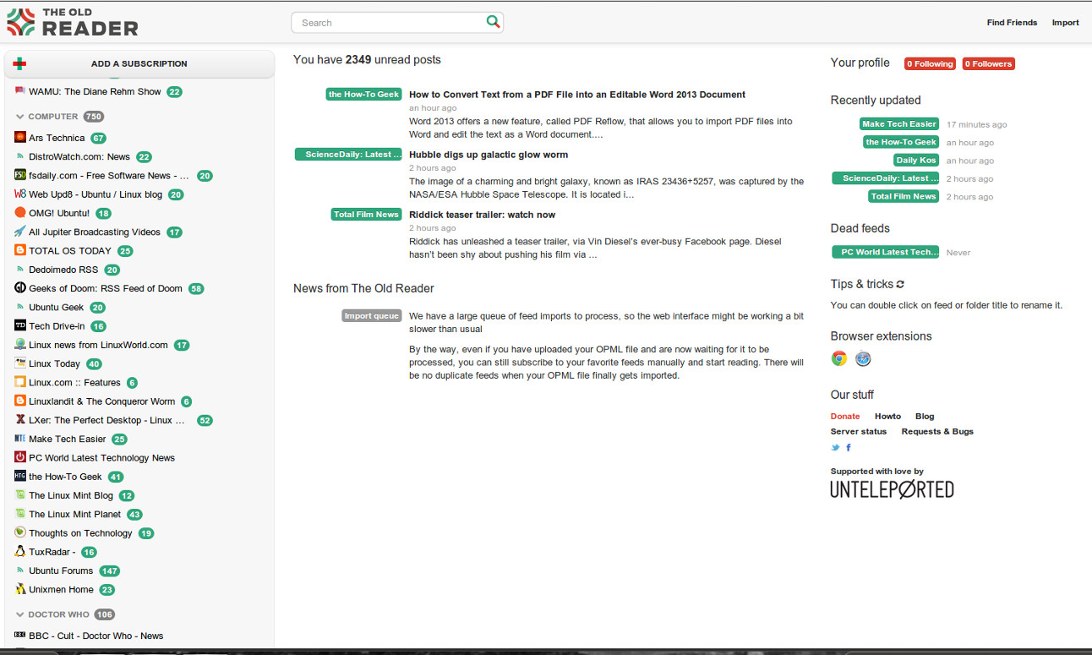Click the Linux Mint Blog favicon
The height and width of the screenshot is (655, 1092).
point(20,495)
